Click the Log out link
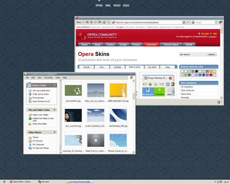The height and width of the screenshot is (184, 230). click(212, 36)
